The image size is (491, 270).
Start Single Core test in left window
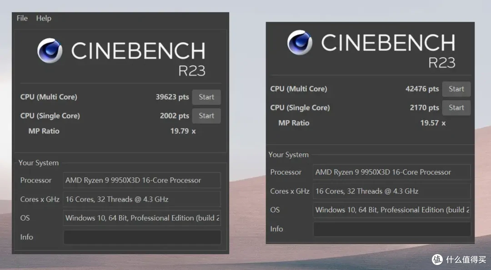[206, 116]
